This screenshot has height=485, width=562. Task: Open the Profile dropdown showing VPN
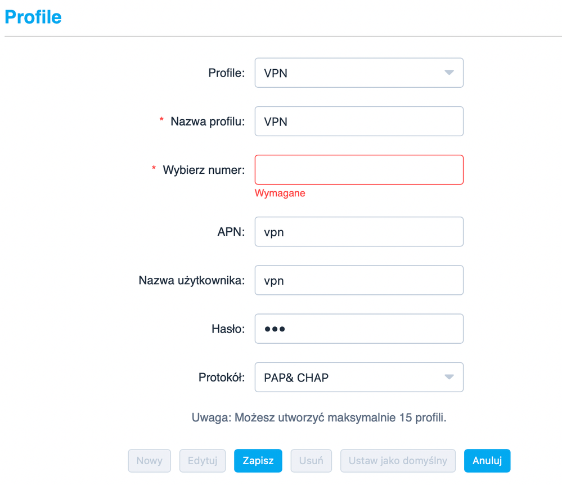358,73
